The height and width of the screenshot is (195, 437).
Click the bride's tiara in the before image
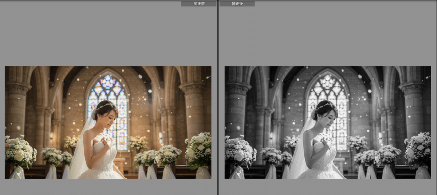(x=104, y=106)
